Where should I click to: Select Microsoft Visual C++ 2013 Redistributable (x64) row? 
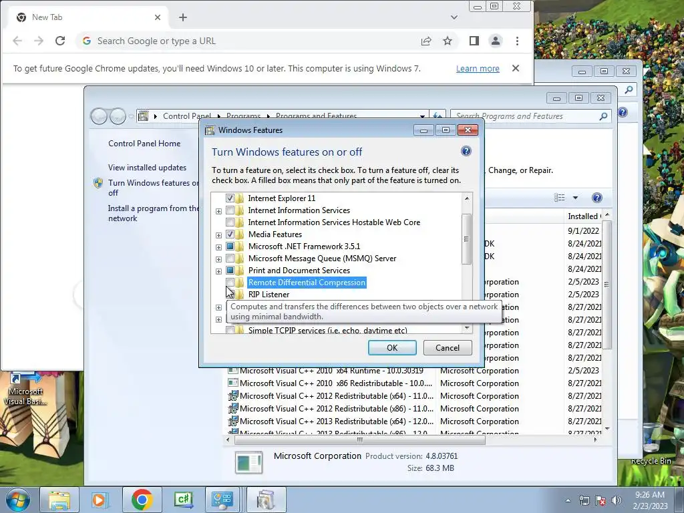(331, 421)
